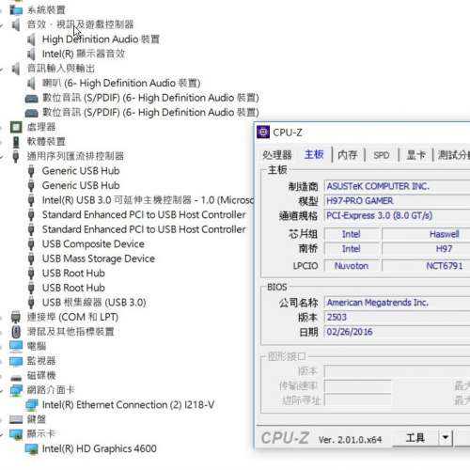
Task: Click the Nuvoton LPCIO vendor value
Action: [352, 266]
